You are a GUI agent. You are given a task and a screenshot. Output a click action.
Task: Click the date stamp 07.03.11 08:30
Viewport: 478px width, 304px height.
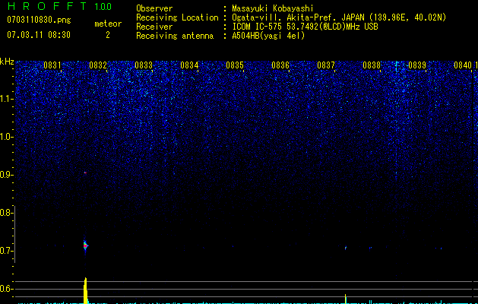[39, 35]
